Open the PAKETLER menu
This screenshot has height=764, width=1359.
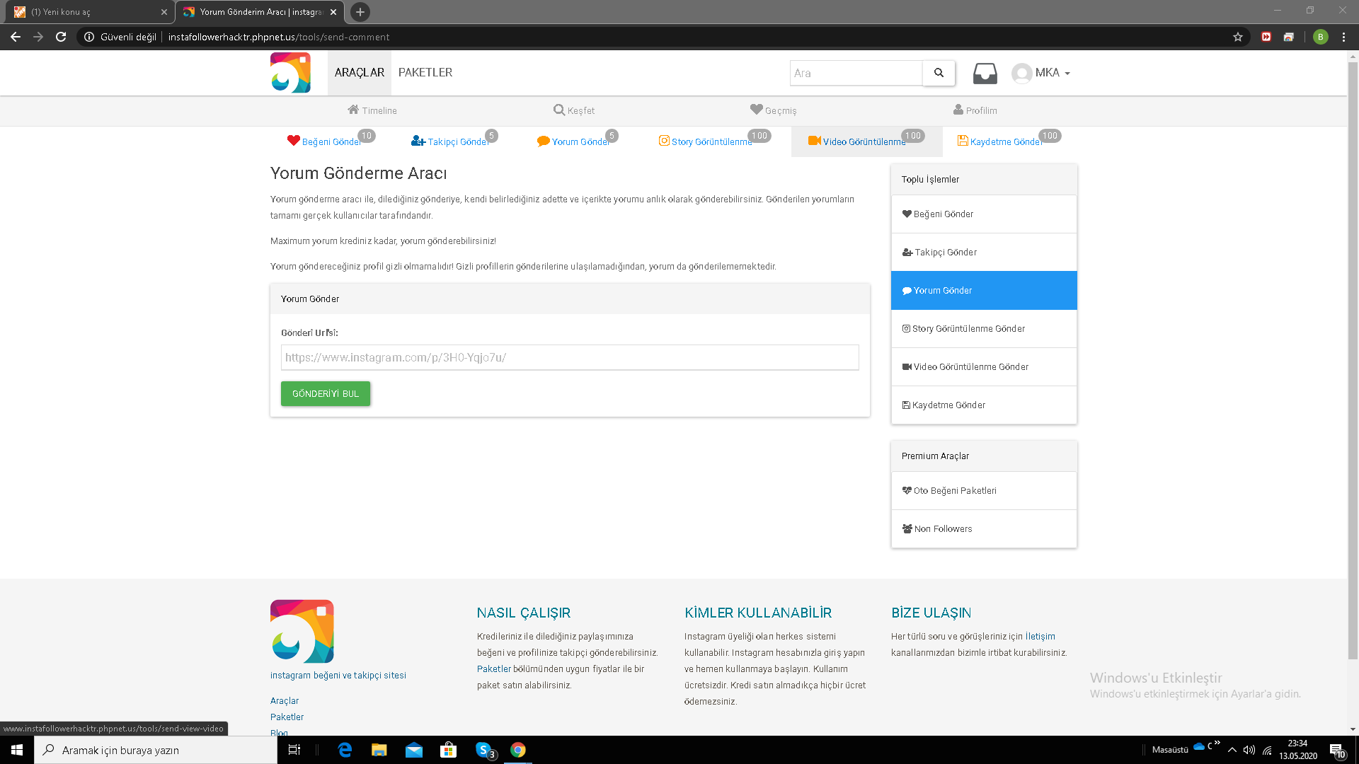click(x=425, y=72)
